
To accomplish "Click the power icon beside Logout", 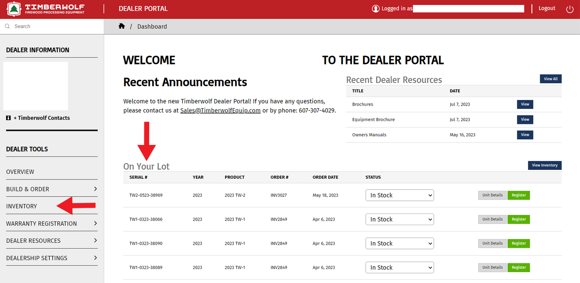I will point(570,9).
